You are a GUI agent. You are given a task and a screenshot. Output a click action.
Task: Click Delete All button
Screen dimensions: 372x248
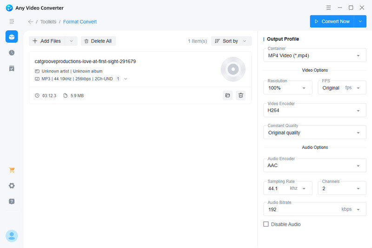click(x=98, y=41)
